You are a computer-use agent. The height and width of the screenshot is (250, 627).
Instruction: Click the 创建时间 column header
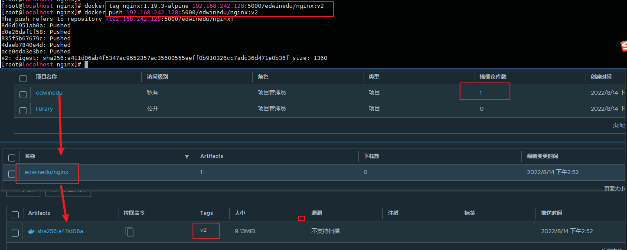(x=601, y=76)
